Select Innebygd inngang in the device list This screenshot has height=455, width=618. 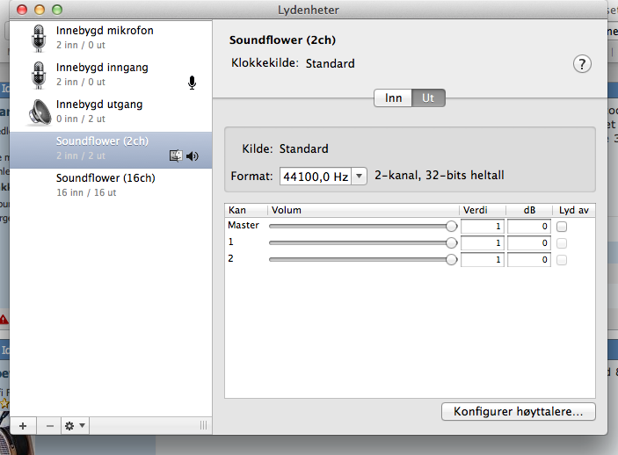click(x=111, y=75)
